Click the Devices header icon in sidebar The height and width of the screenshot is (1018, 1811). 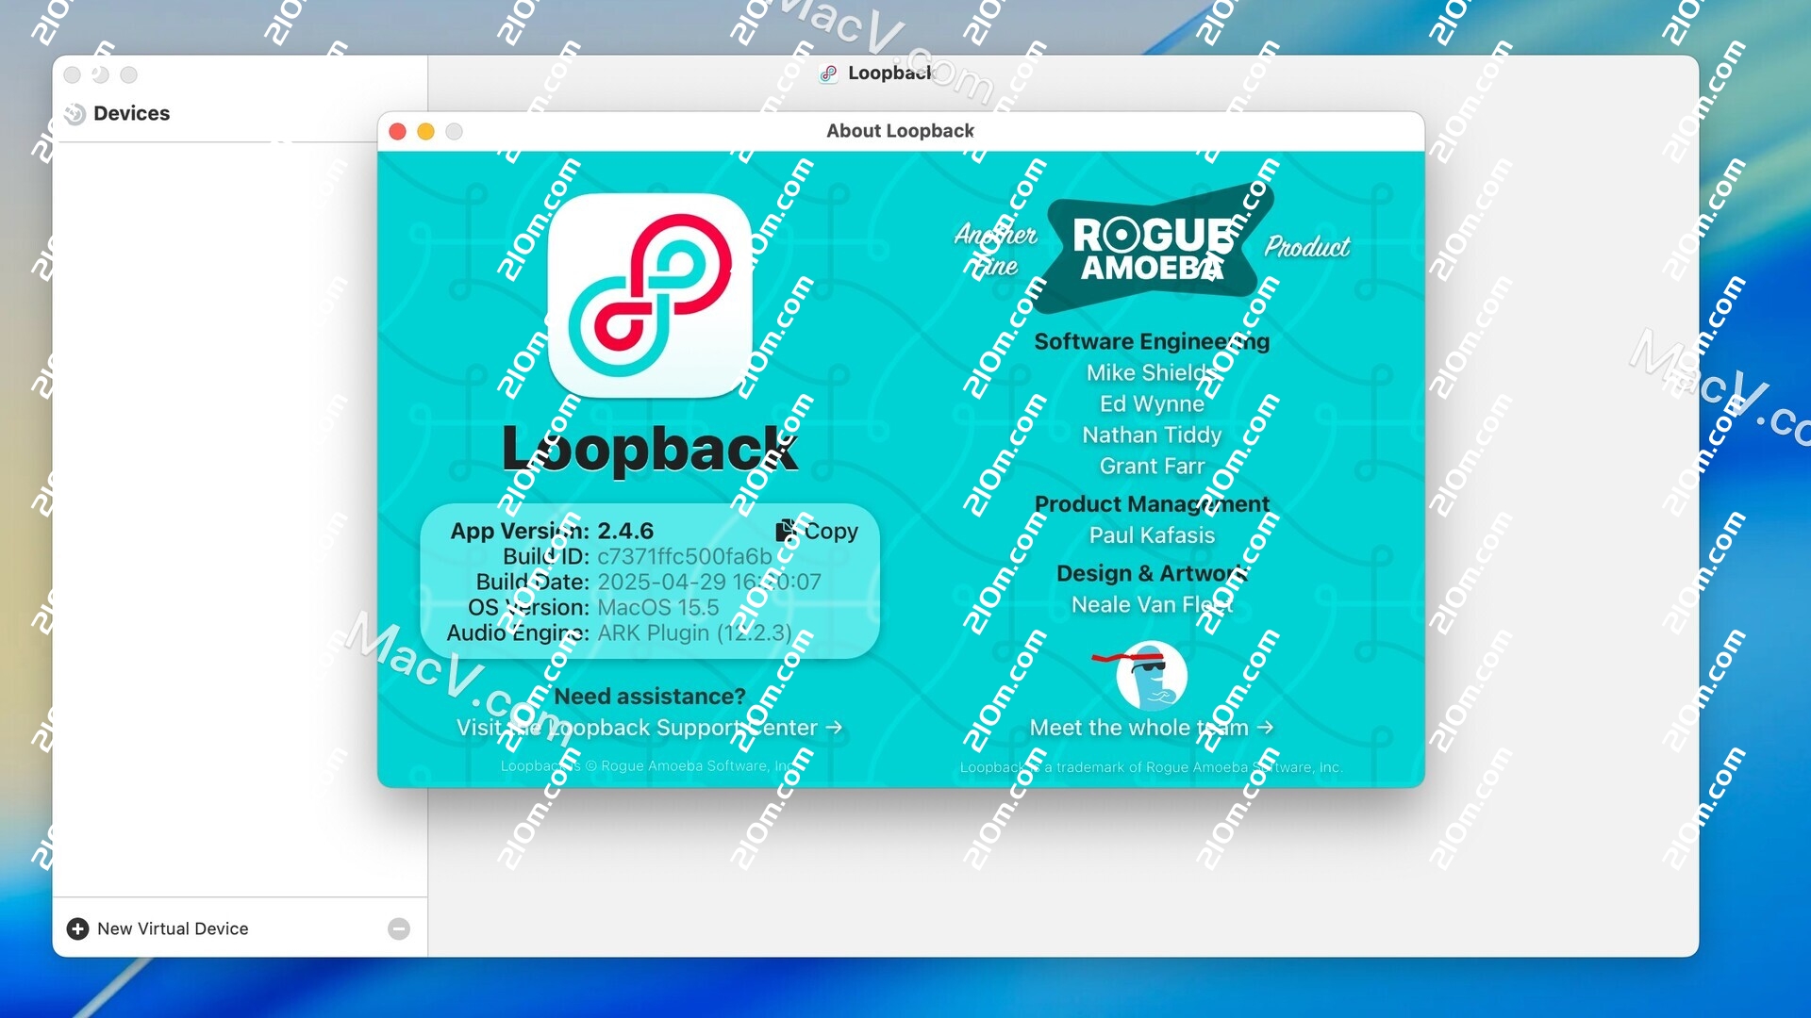point(75,114)
